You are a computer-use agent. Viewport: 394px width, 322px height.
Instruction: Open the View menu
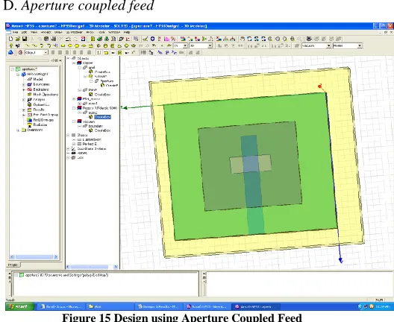click(x=34, y=32)
